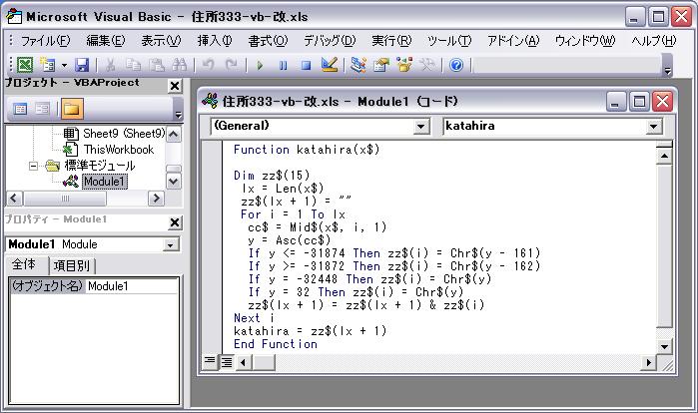Viewport: 698px width, 413px height.
Task: Stop execution with the Reset icon
Action: pyautogui.click(x=306, y=66)
